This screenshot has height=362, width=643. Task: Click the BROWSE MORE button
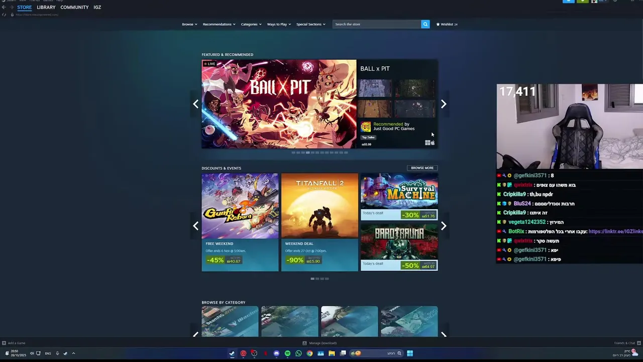click(x=422, y=168)
